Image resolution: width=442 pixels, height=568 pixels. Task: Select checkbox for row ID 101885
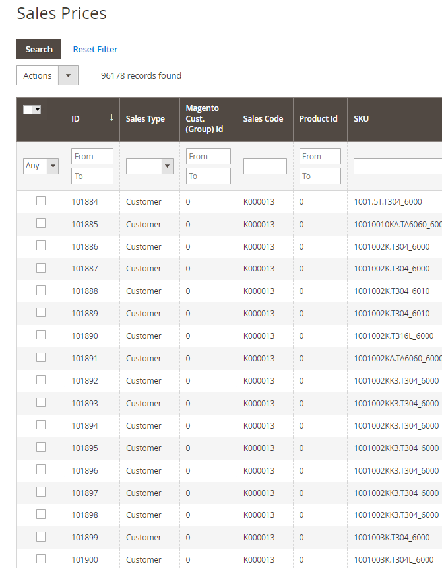[41, 223]
